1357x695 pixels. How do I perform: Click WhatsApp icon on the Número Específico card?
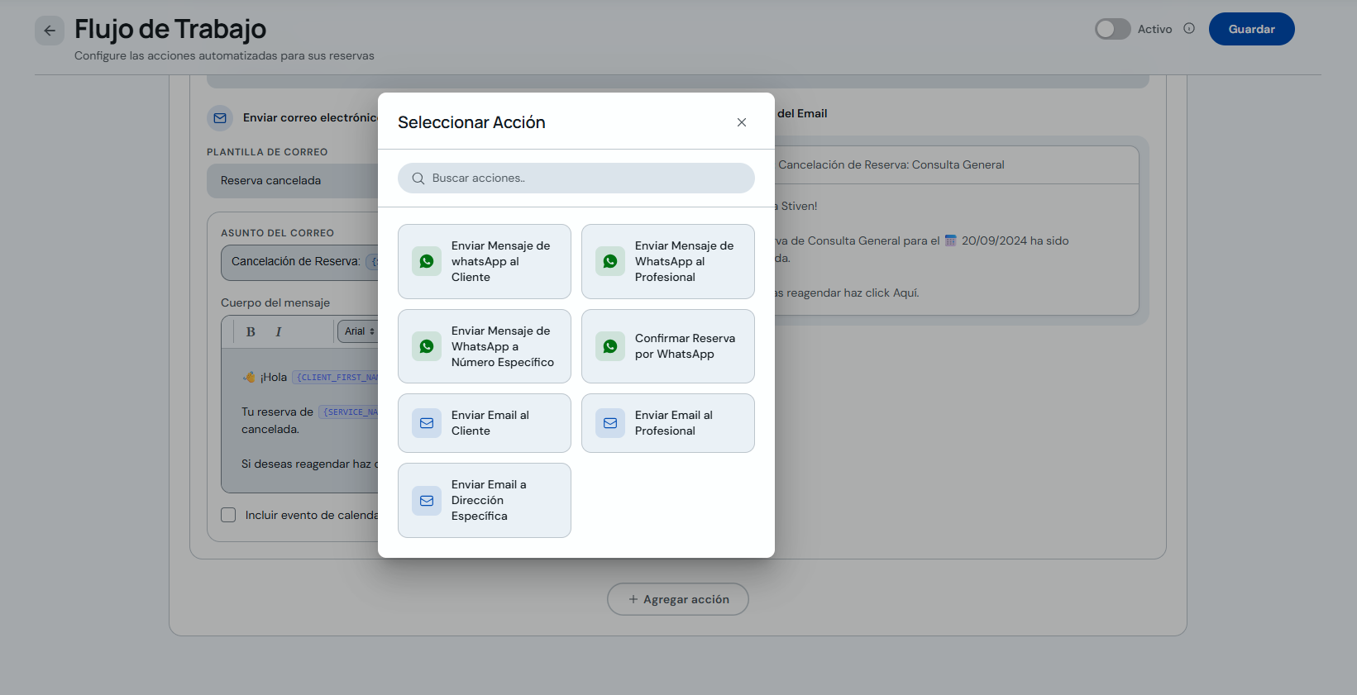click(427, 346)
